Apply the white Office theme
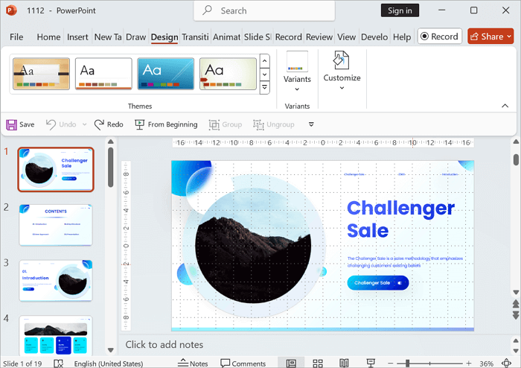Viewport: 521px width, 368px height. [103, 74]
